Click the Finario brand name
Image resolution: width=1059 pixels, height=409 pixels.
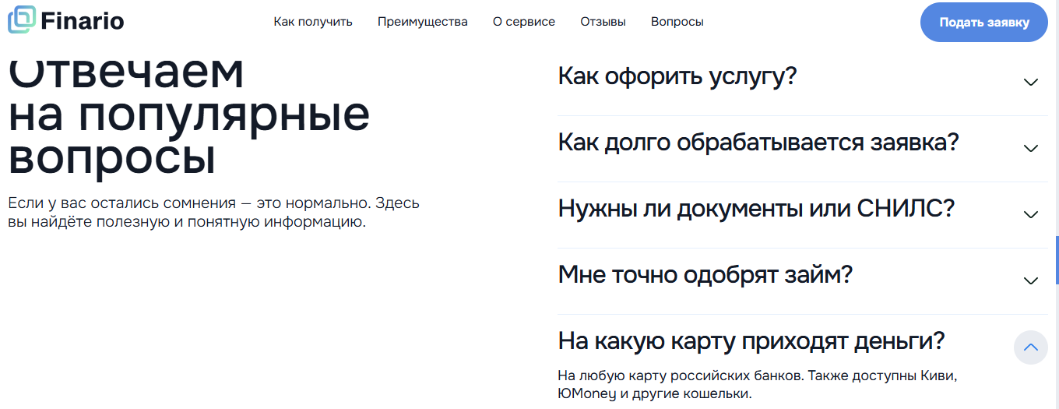[x=83, y=21]
